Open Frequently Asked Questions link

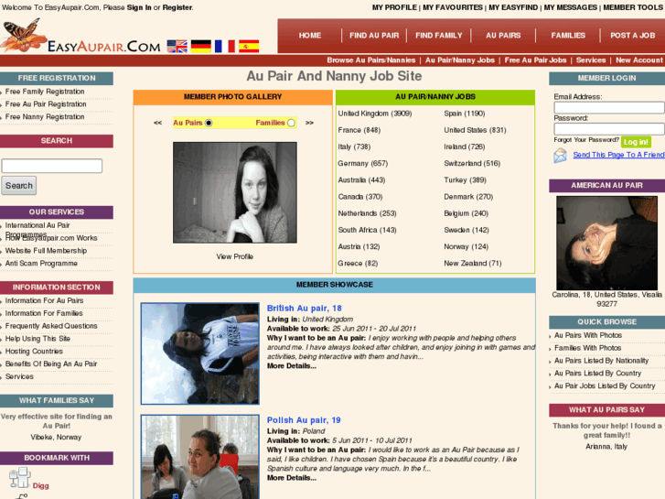[51, 326]
